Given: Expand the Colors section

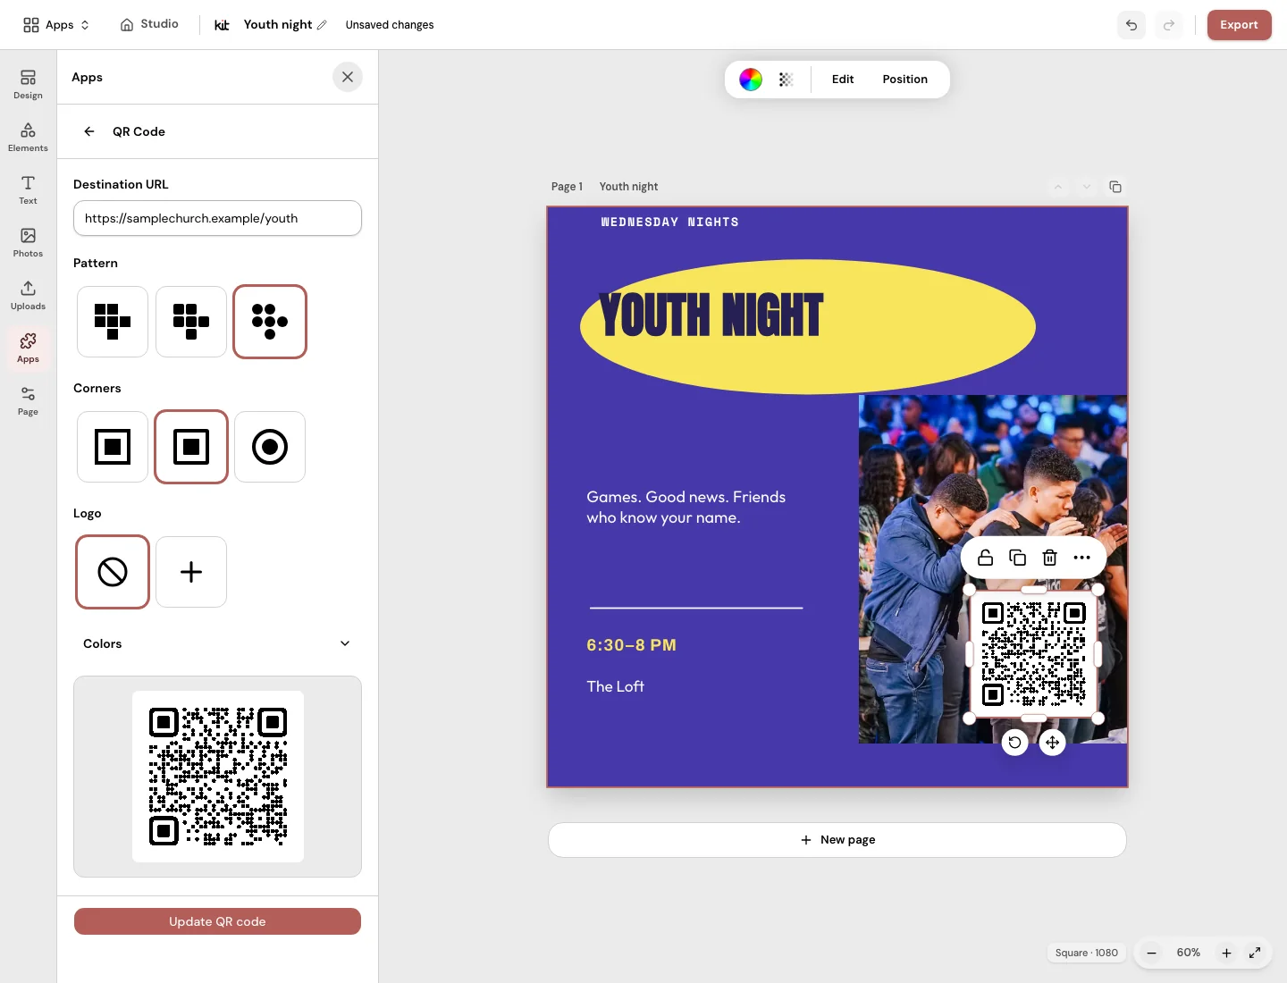Looking at the screenshot, I should click(217, 643).
